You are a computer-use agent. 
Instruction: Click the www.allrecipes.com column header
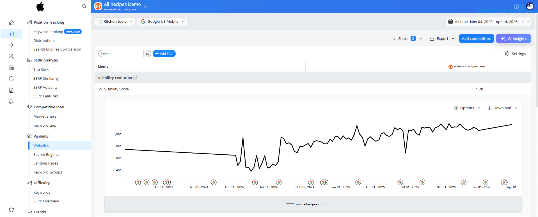pyautogui.click(x=466, y=67)
